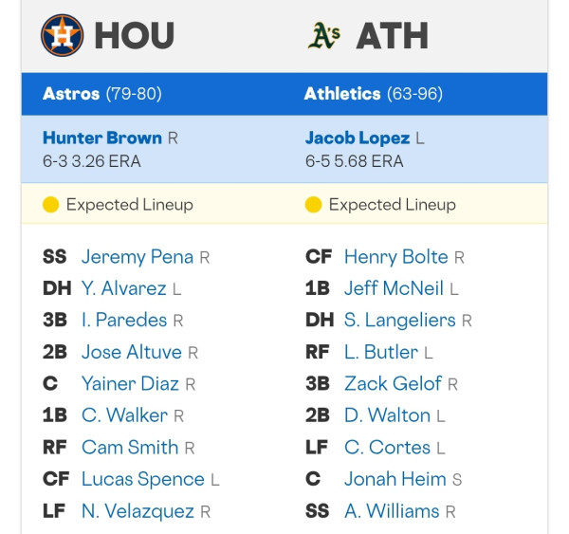Open Henry Bolte's player page
Image resolution: width=569 pixels, height=534 pixels.
(x=396, y=257)
